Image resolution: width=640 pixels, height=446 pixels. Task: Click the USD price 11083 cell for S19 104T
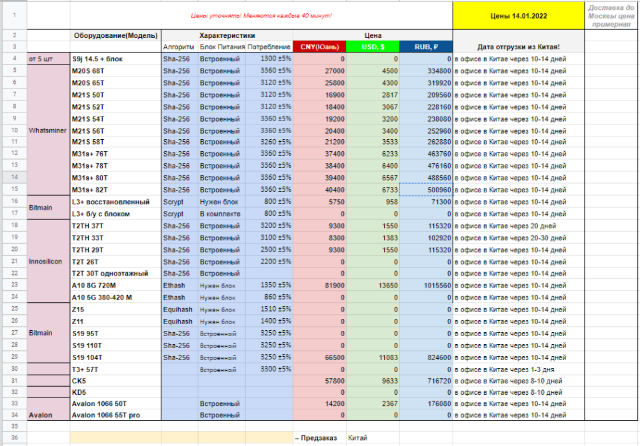point(373,357)
